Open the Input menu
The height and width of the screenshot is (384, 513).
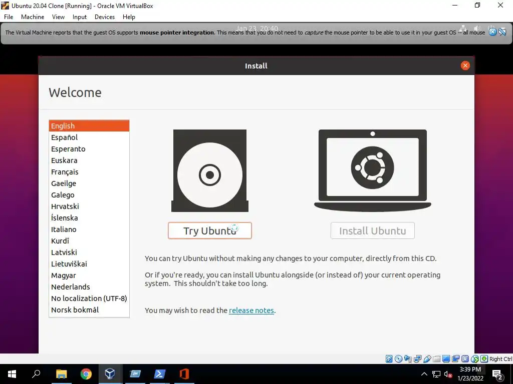80,17
